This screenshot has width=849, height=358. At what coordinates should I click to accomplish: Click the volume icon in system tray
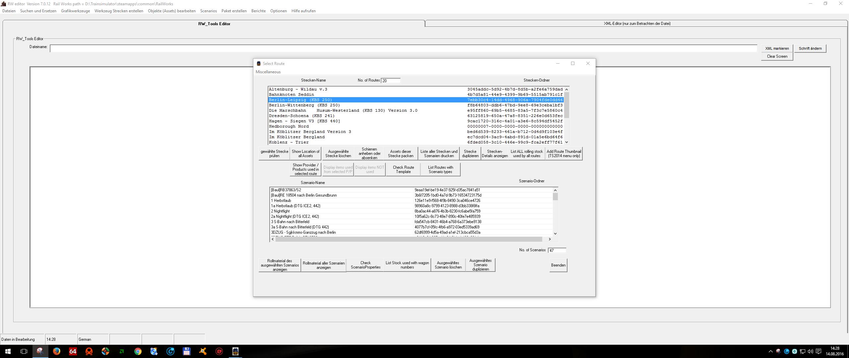point(810,351)
